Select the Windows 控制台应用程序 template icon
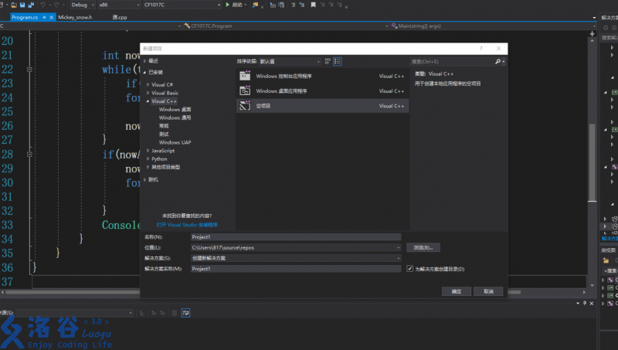Screen dimensions: 618x350 pos(245,76)
